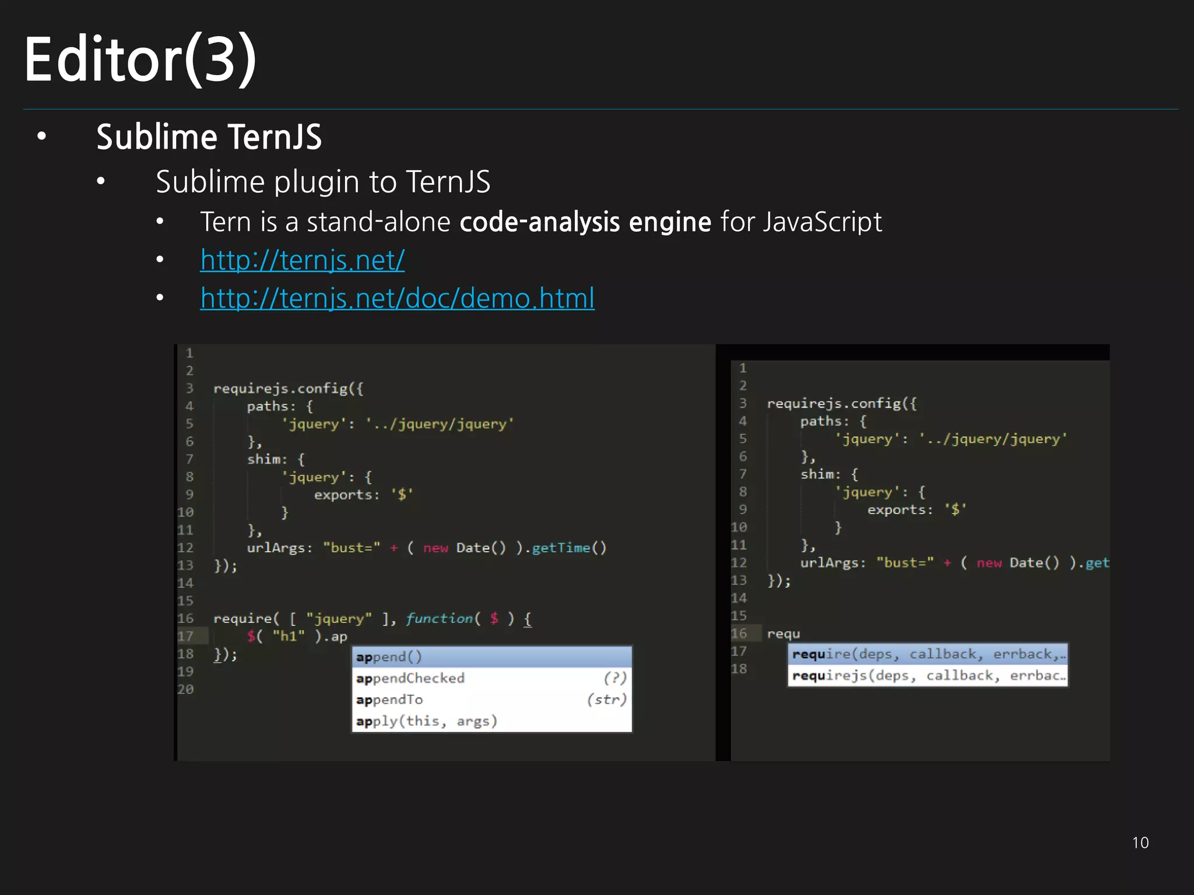
Task: Click 'requ' typed text in right editor
Action: 784,634
